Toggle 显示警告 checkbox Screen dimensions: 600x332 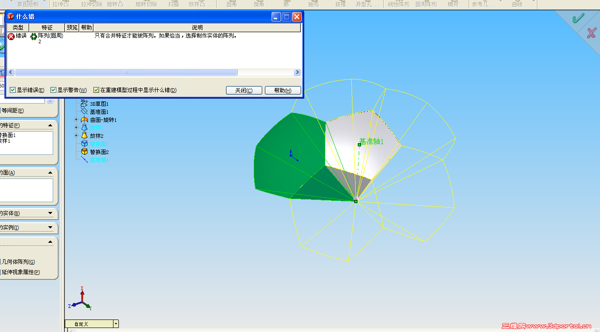(x=53, y=90)
